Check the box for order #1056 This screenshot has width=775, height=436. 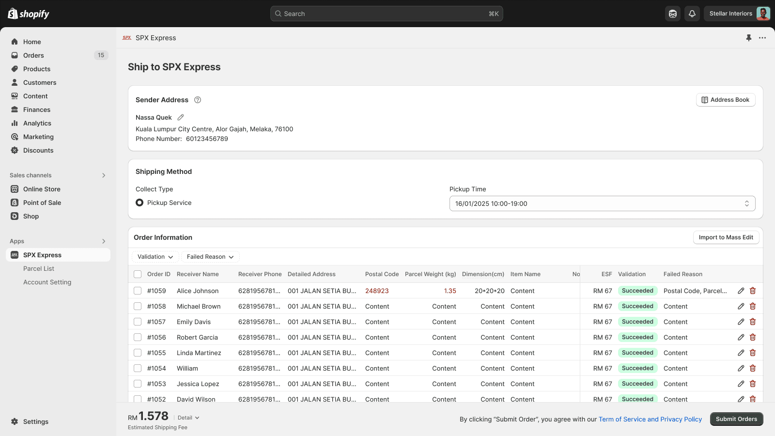click(138, 337)
